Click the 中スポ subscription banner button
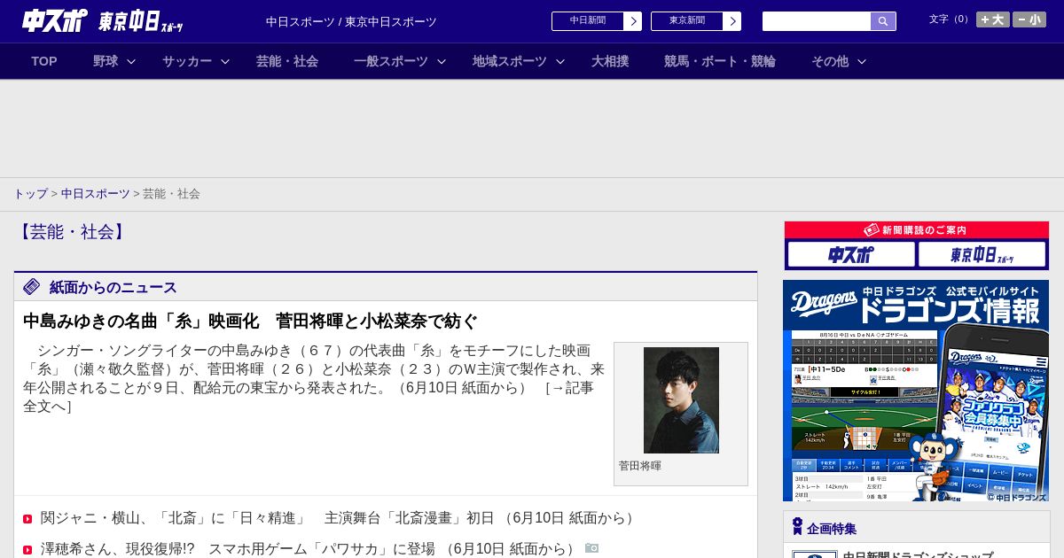This screenshot has height=558, width=1064. point(851,255)
